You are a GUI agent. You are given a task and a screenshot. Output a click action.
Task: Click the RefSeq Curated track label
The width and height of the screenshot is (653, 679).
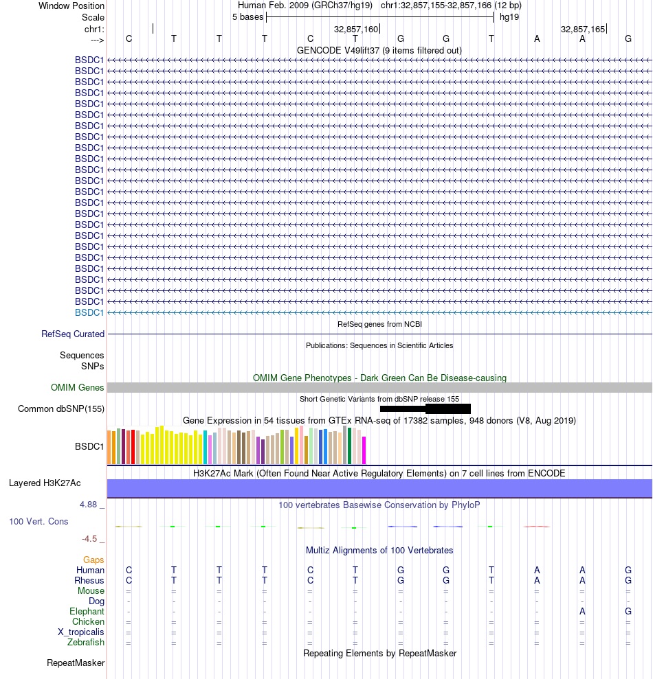pos(73,334)
